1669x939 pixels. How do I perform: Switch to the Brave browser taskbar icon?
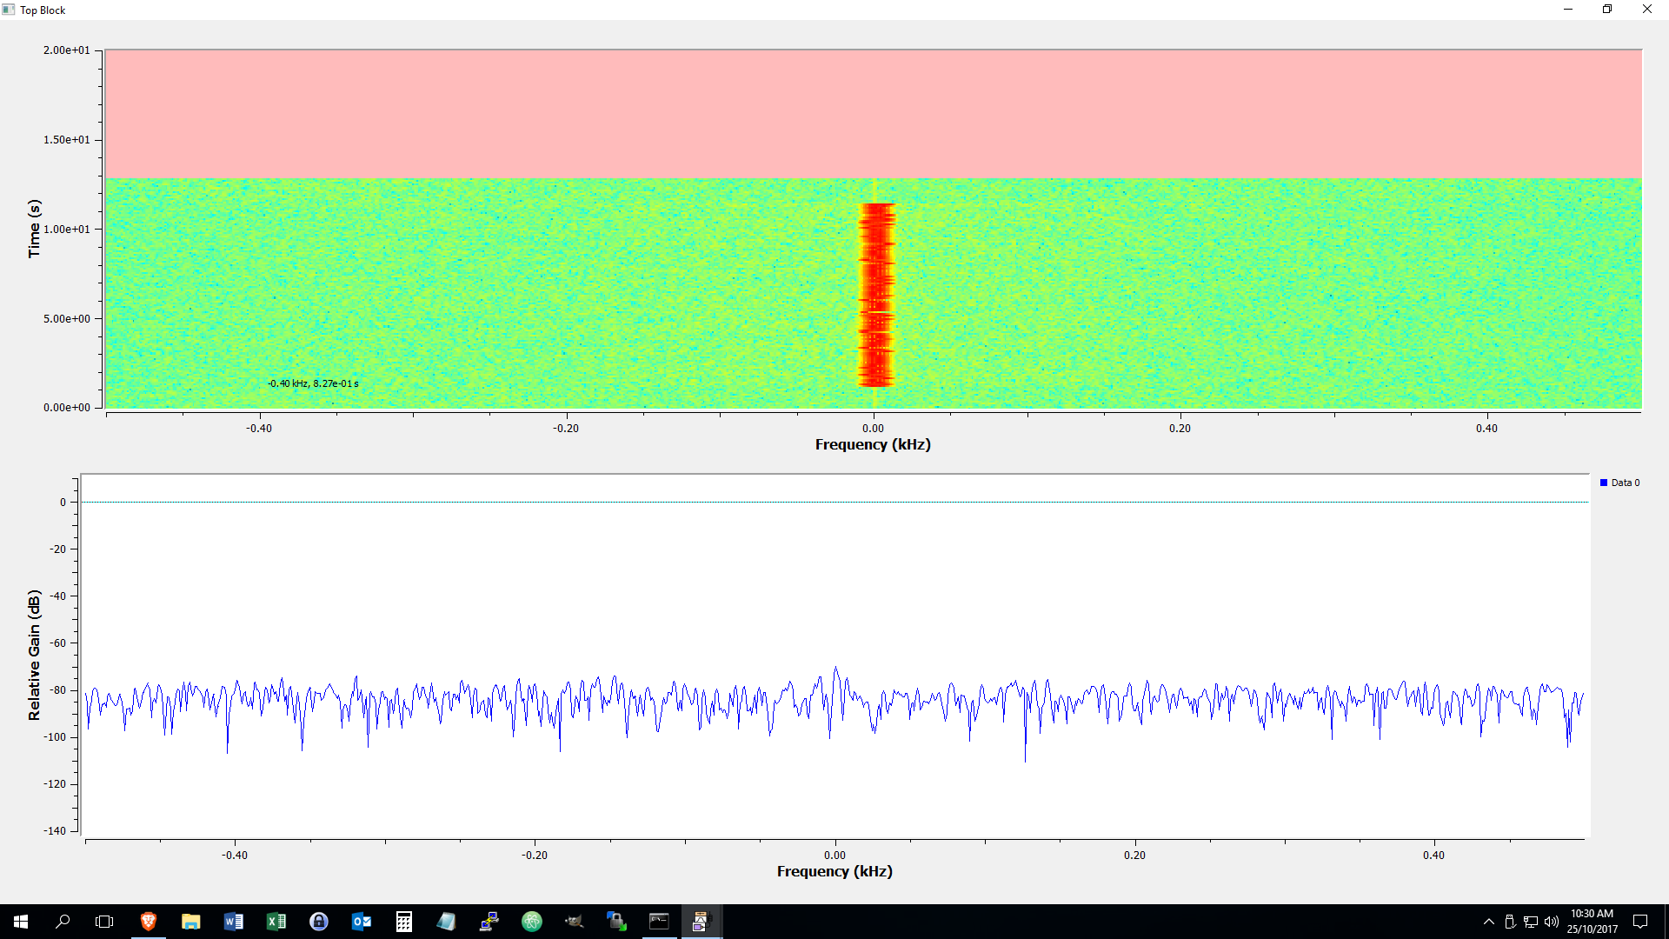[148, 922]
